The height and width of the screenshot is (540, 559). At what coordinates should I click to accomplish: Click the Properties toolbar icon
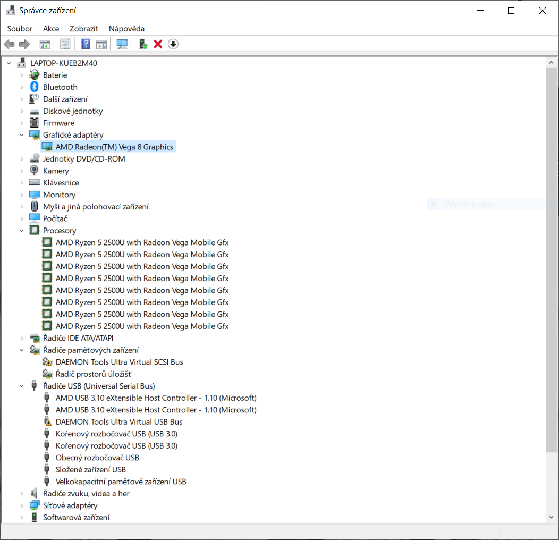[x=65, y=44]
